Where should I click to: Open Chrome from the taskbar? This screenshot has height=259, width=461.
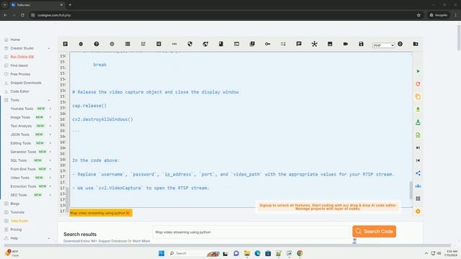[300, 253]
